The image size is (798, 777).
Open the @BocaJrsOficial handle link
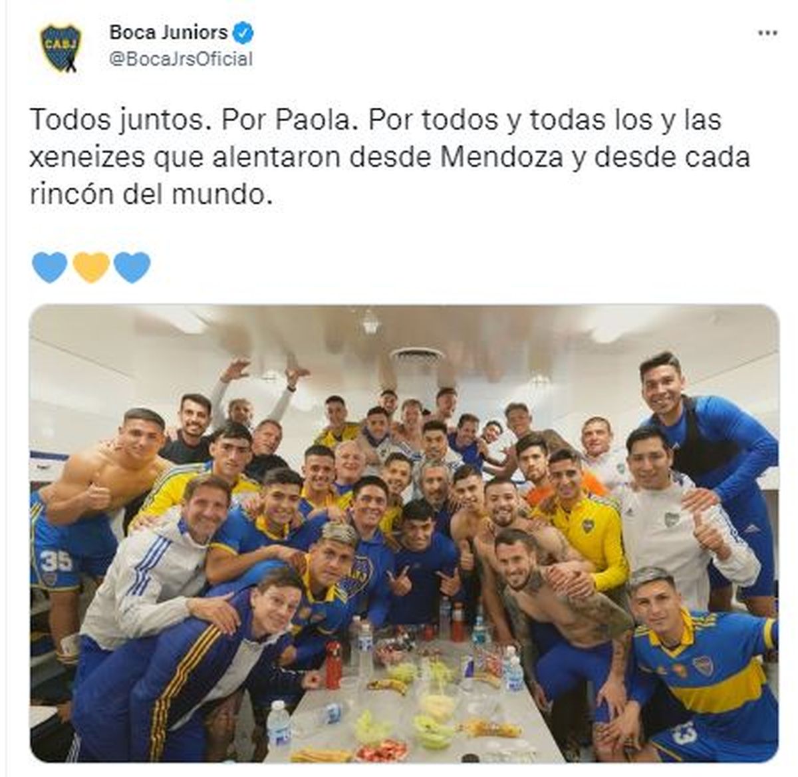(181, 59)
